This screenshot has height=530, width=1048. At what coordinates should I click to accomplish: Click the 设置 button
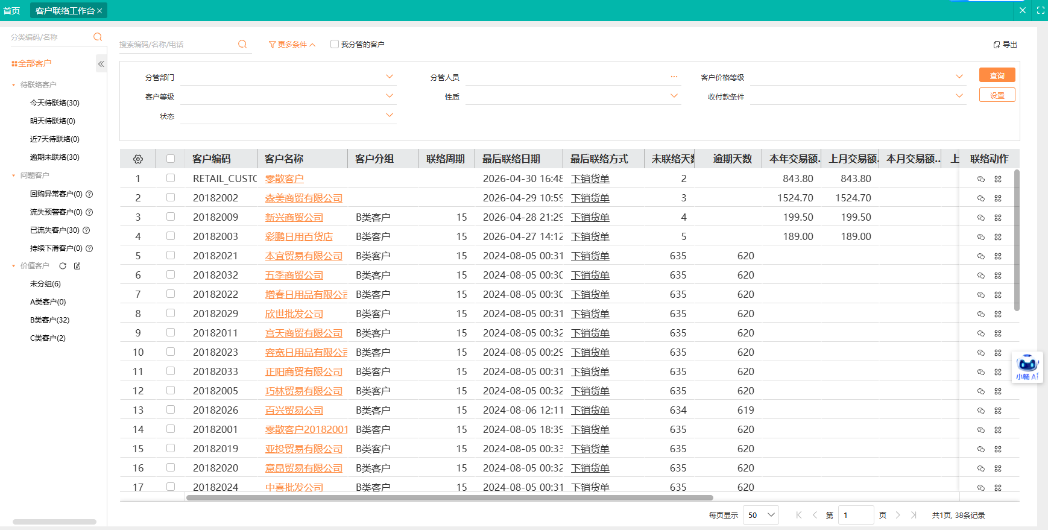(x=997, y=95)
